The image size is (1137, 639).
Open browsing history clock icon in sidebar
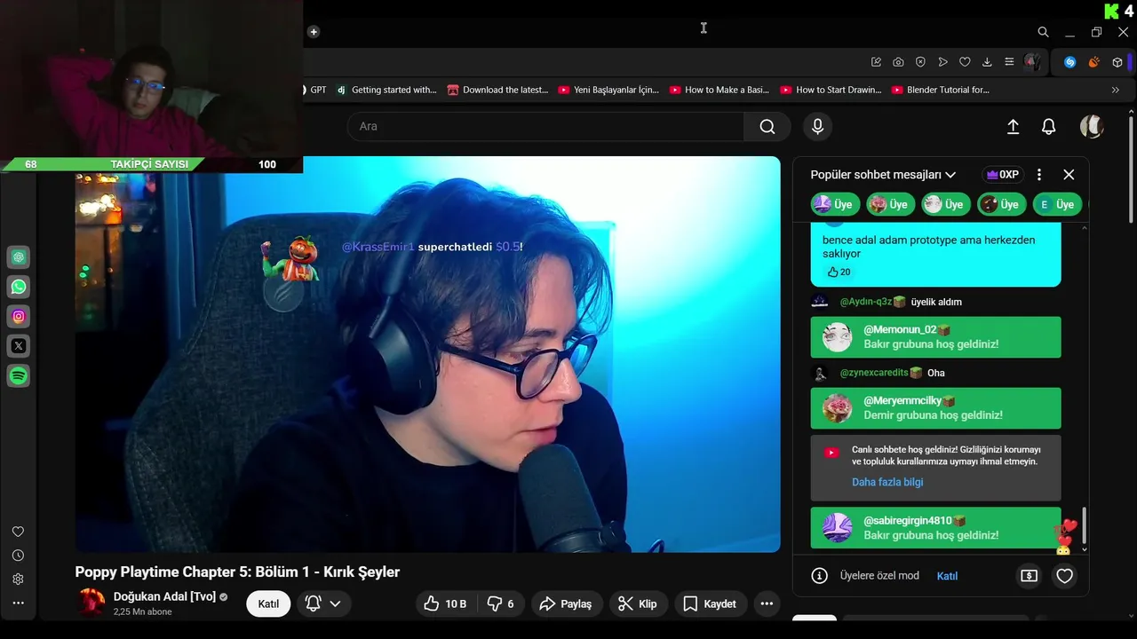[18, 556]
